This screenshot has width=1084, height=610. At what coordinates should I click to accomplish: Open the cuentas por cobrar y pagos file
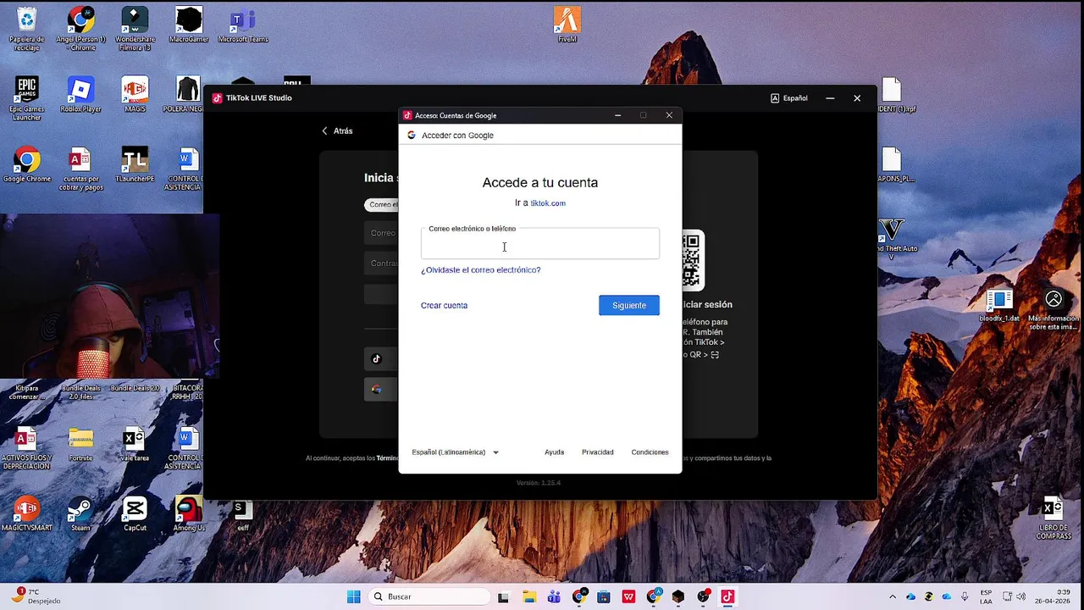pyautogui.click(x=80, y=169)
